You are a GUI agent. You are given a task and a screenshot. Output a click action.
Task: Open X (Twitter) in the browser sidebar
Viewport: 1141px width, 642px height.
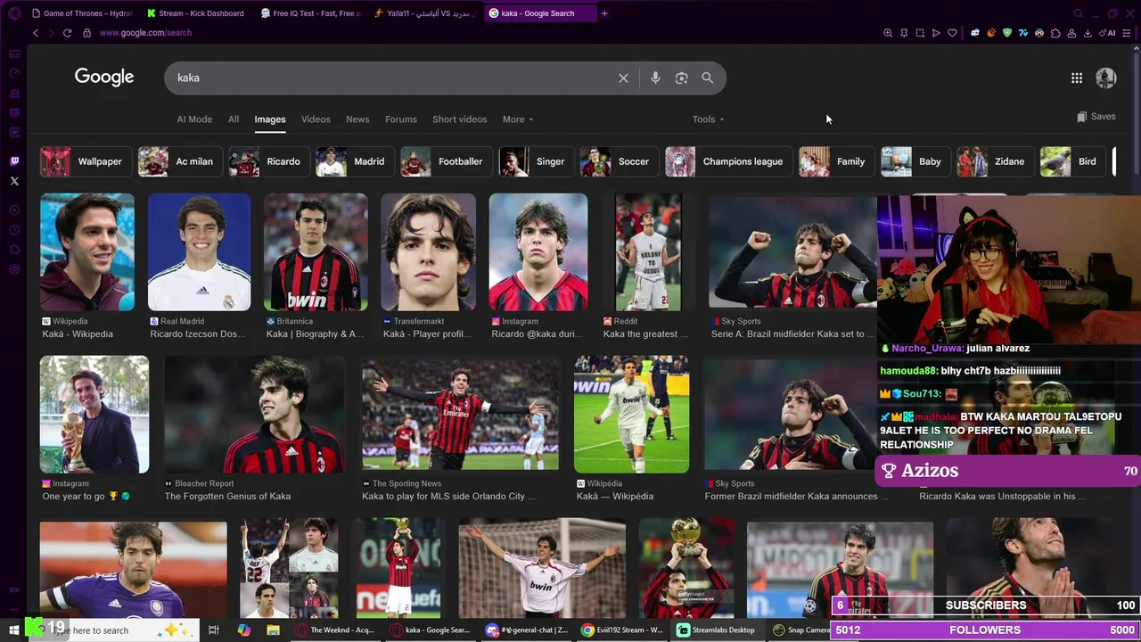(14, 181)
